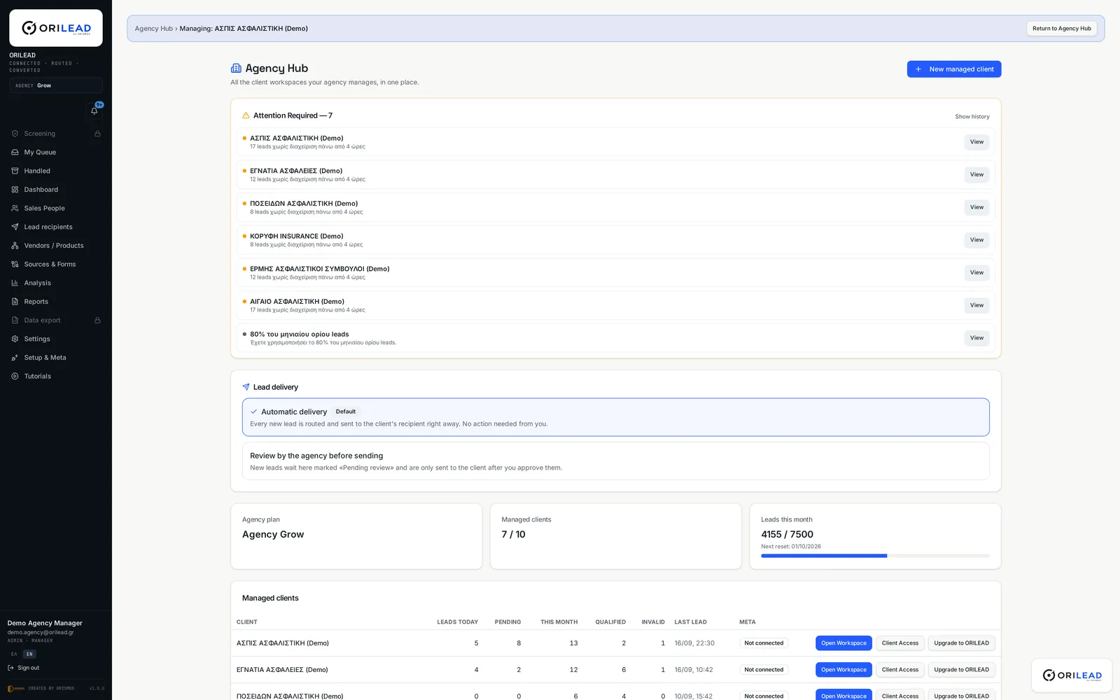Click the 4155 / 7500 leads value
The height and width of the screenshot is (700, 1120).
point(787,534)
